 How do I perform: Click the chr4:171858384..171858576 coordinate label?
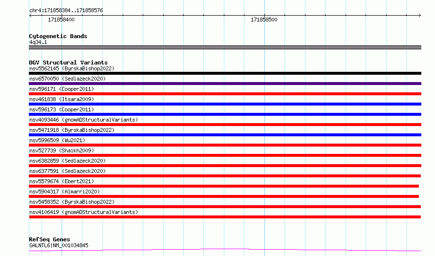click(x=66, y=11)
